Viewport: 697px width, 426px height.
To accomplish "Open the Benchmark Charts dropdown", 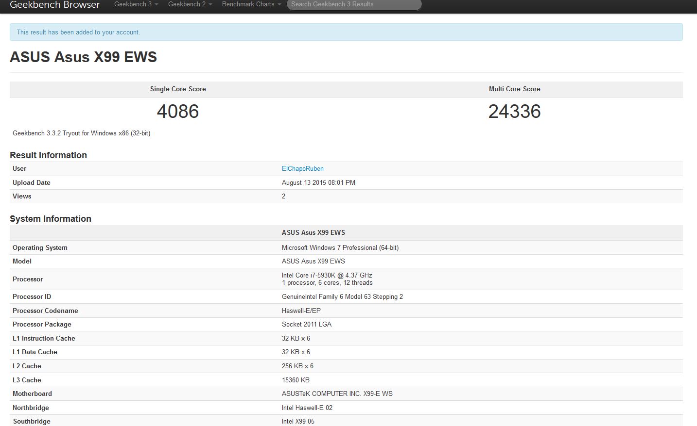I will click(x=251, y=4).
